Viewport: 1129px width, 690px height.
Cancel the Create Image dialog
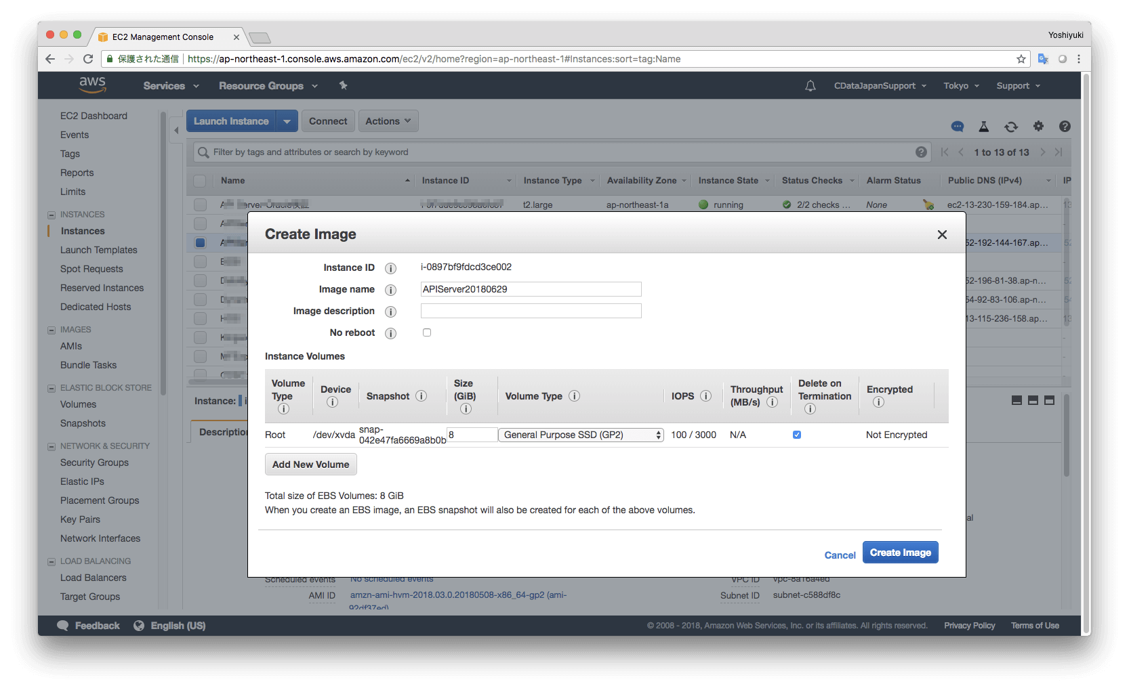tap(840, 555)
